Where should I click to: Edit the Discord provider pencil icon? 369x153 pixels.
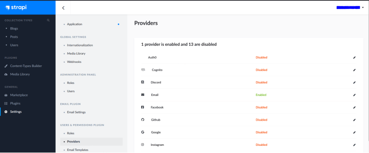click(354, 83)
